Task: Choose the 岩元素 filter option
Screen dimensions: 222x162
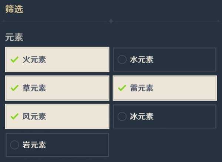Action: click(x=57, y=145)
